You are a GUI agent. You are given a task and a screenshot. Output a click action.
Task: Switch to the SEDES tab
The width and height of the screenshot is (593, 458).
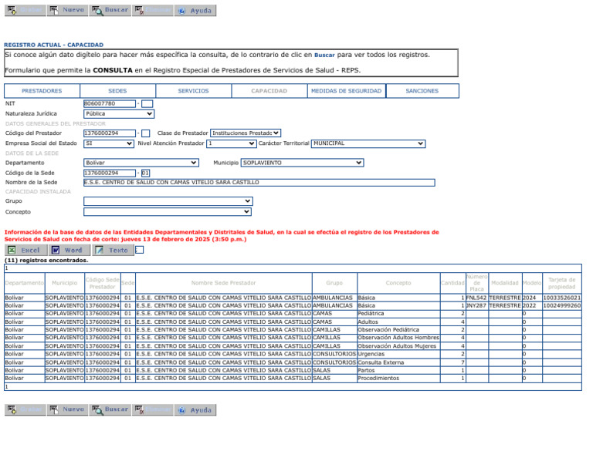(117, 91)
